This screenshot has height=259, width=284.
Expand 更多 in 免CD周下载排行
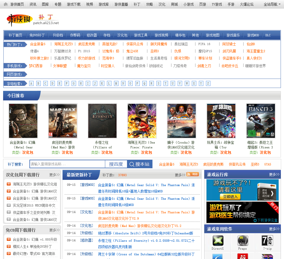click(54, 230)
